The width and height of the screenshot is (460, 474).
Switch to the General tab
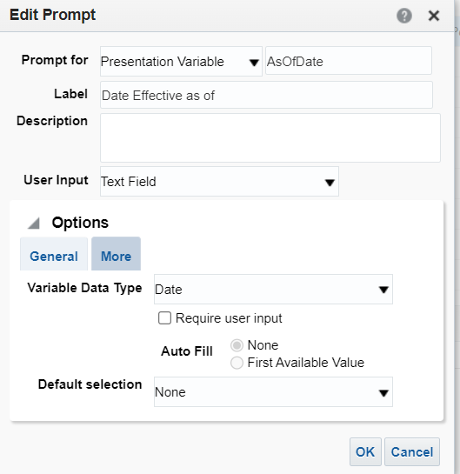(x=54, y=254)
